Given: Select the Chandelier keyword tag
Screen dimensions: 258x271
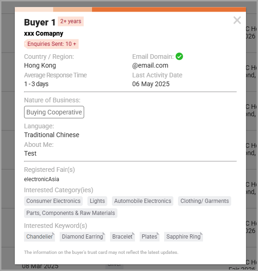Looking at the screenshot, I should point(39,236).
